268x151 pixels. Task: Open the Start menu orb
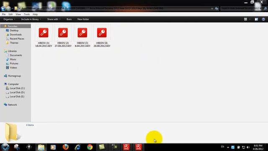click(5, 147)
